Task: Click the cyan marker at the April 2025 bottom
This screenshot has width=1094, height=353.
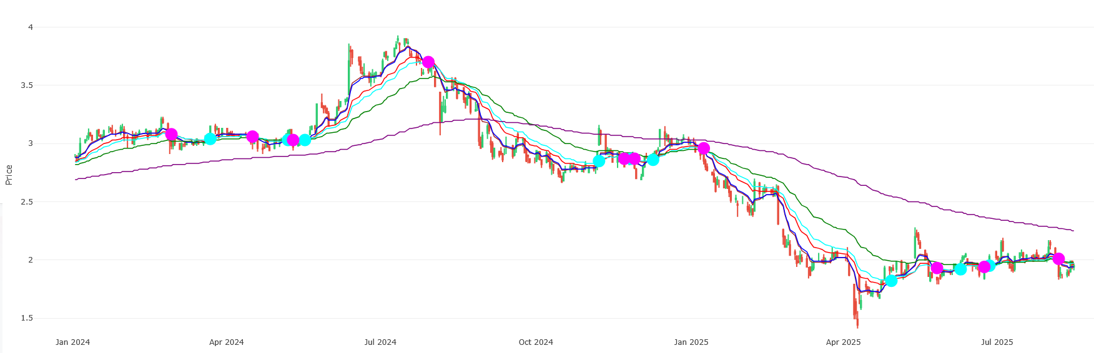Action: (x=892, y=281)
